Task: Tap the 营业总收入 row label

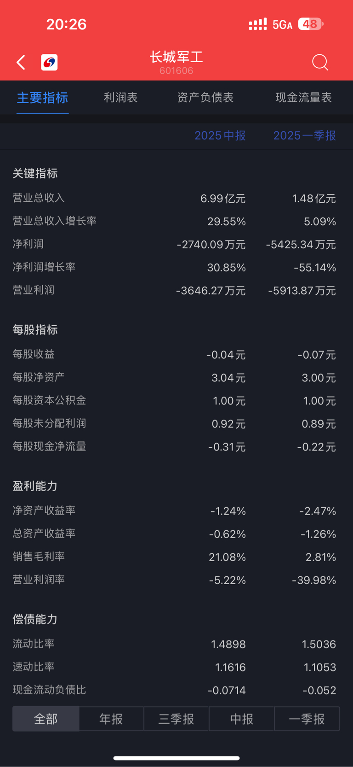Action: [39, 198]
